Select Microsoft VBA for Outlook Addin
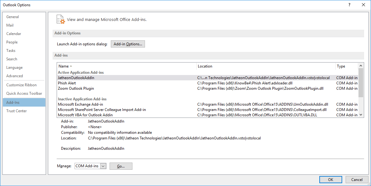 208,115
